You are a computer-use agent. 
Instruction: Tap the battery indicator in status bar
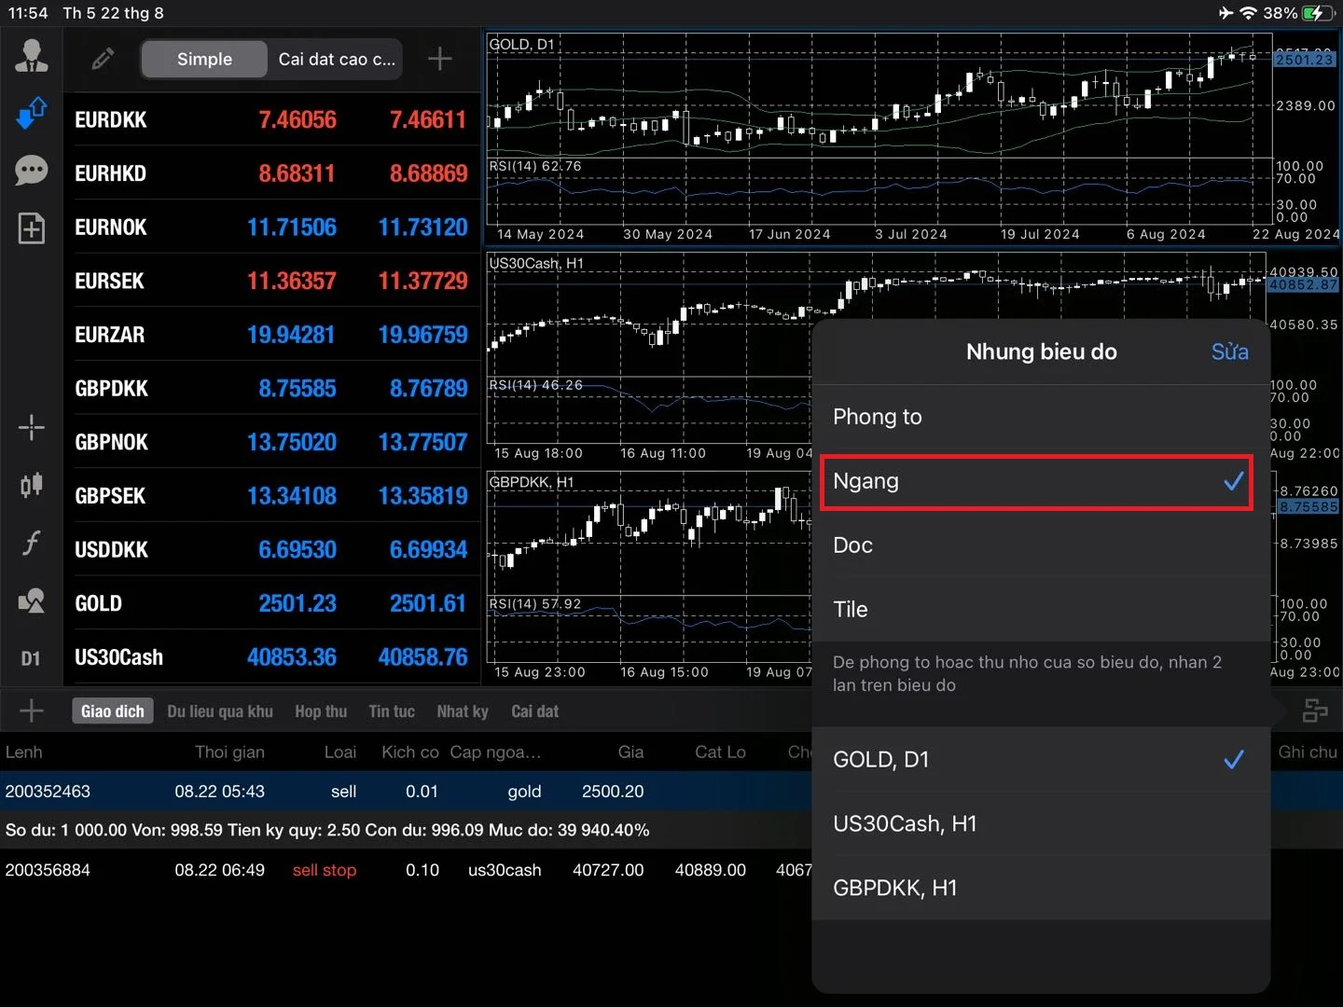1318,13
